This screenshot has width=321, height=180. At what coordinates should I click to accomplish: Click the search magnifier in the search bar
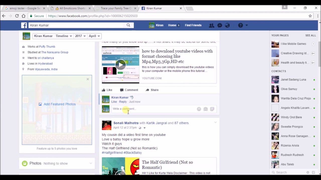(128, 25)
